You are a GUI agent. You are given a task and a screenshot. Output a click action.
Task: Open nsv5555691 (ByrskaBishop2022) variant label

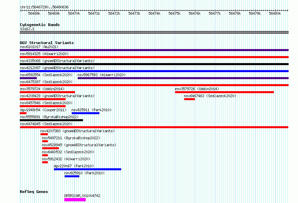coord(49,117)
